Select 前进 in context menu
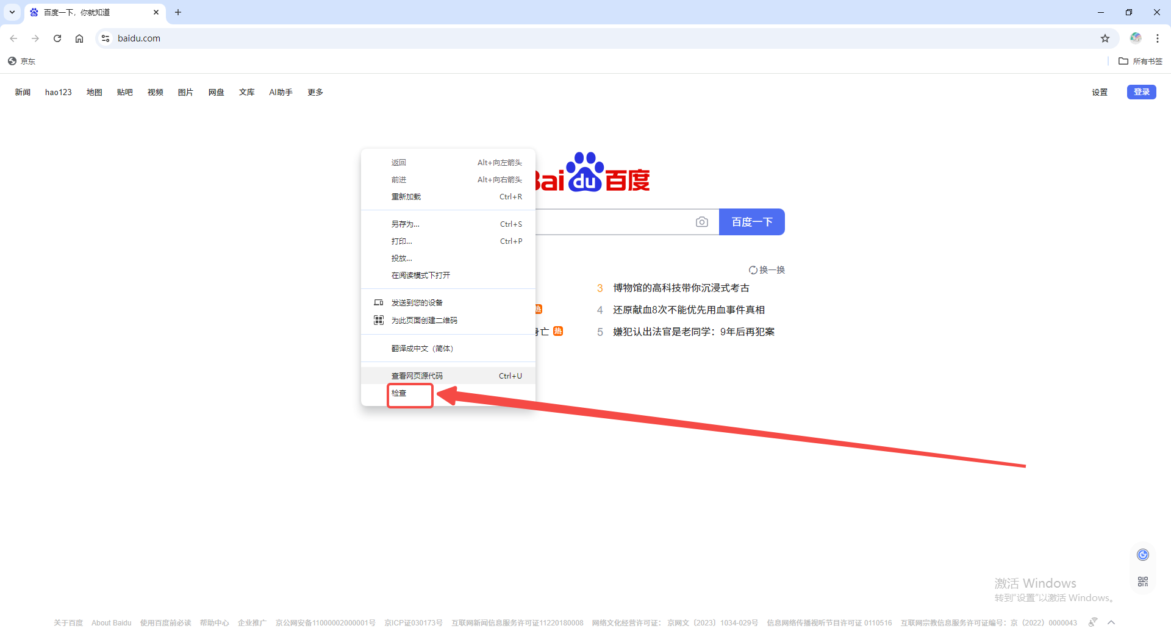Image resolution: width=1171 pixels, height=634 pixels. click(448, 180)
